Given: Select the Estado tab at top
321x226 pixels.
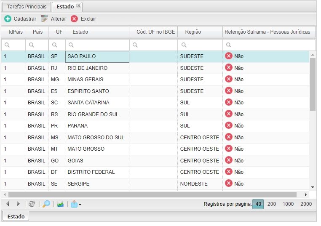Looking at the screenshot, I should 67,7.
